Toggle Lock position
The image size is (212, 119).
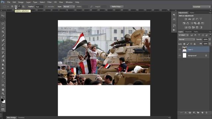(x=191, y=44)
